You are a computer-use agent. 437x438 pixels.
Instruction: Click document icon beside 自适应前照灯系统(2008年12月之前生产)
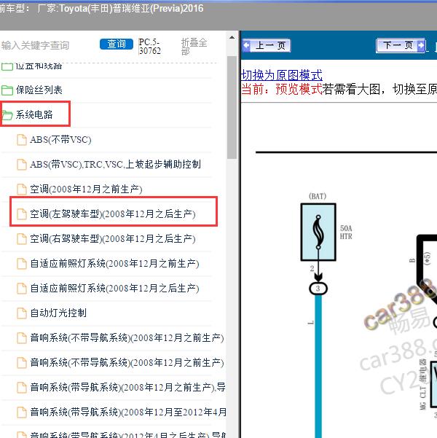pyautogui.click(x=22, y=264)
